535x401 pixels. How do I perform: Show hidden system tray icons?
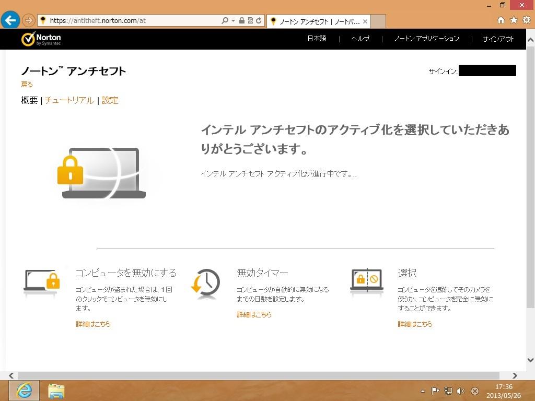click(x=423, y=391)
